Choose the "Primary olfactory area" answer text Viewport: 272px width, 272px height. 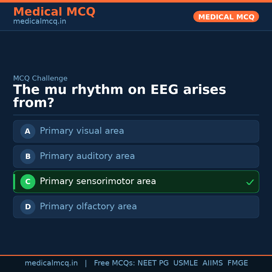point(88,207)
